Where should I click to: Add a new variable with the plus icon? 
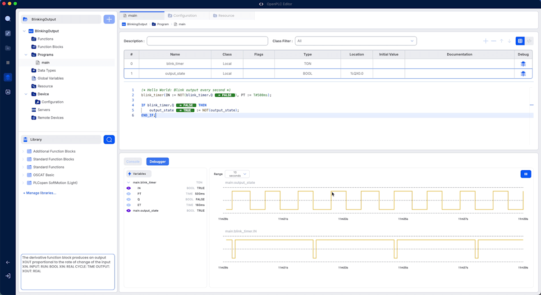[486, 41]
